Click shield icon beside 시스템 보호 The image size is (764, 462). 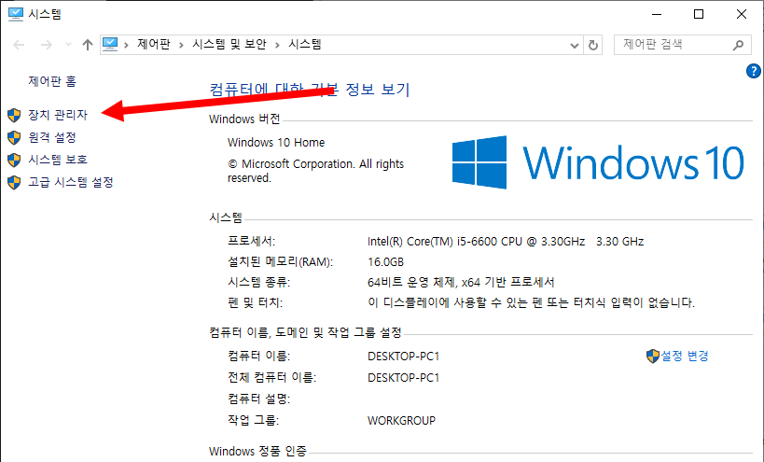(14, 160)
